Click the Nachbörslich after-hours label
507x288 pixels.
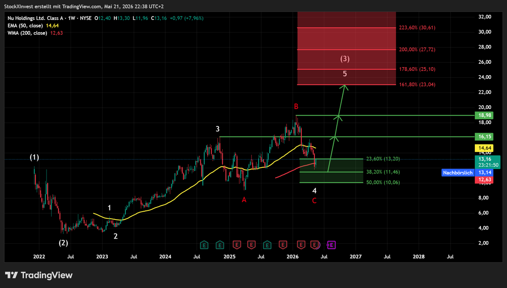(458, 172)
